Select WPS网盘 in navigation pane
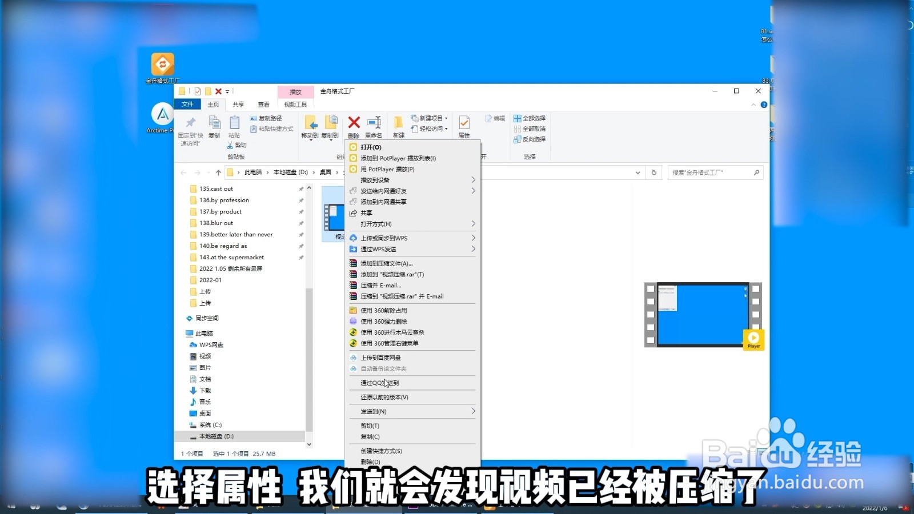The image size is (914, 514). 211,345
